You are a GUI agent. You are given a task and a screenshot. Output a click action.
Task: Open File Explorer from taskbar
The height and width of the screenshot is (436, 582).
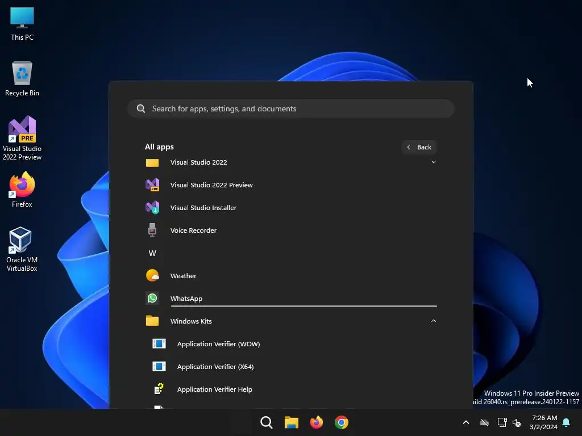[x=292, y=422]
